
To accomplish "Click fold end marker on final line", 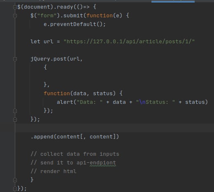I will [15, 189].
